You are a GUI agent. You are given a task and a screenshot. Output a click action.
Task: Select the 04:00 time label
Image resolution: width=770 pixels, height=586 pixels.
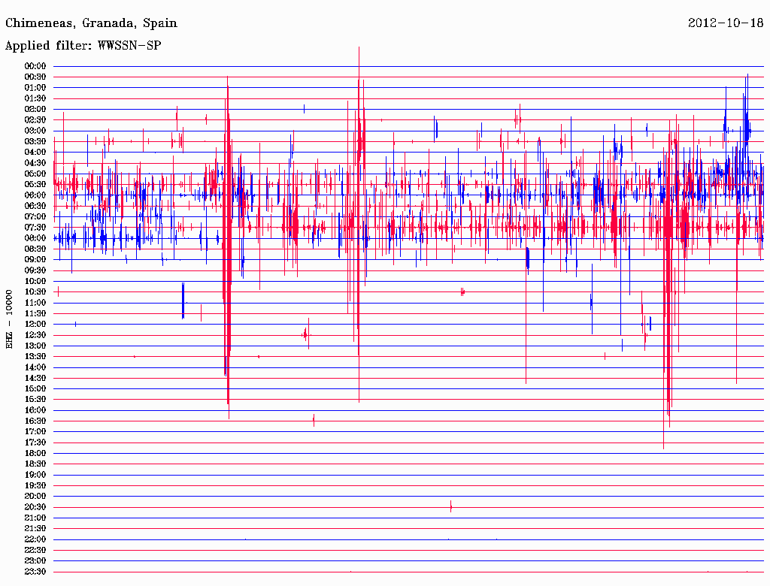pos(35,153)
